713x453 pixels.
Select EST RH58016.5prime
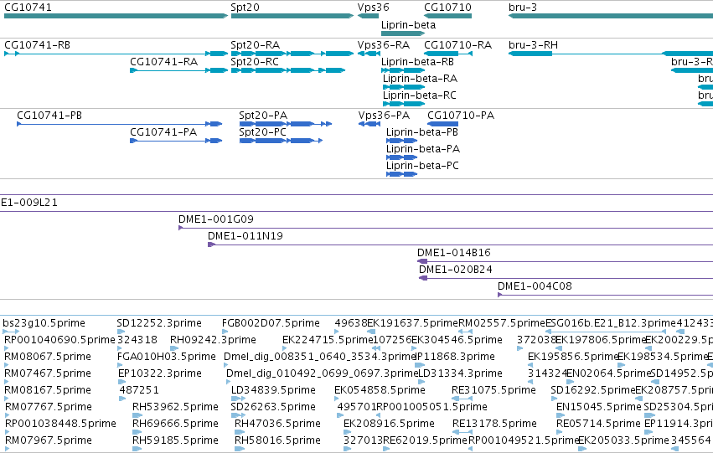[277, 441]
